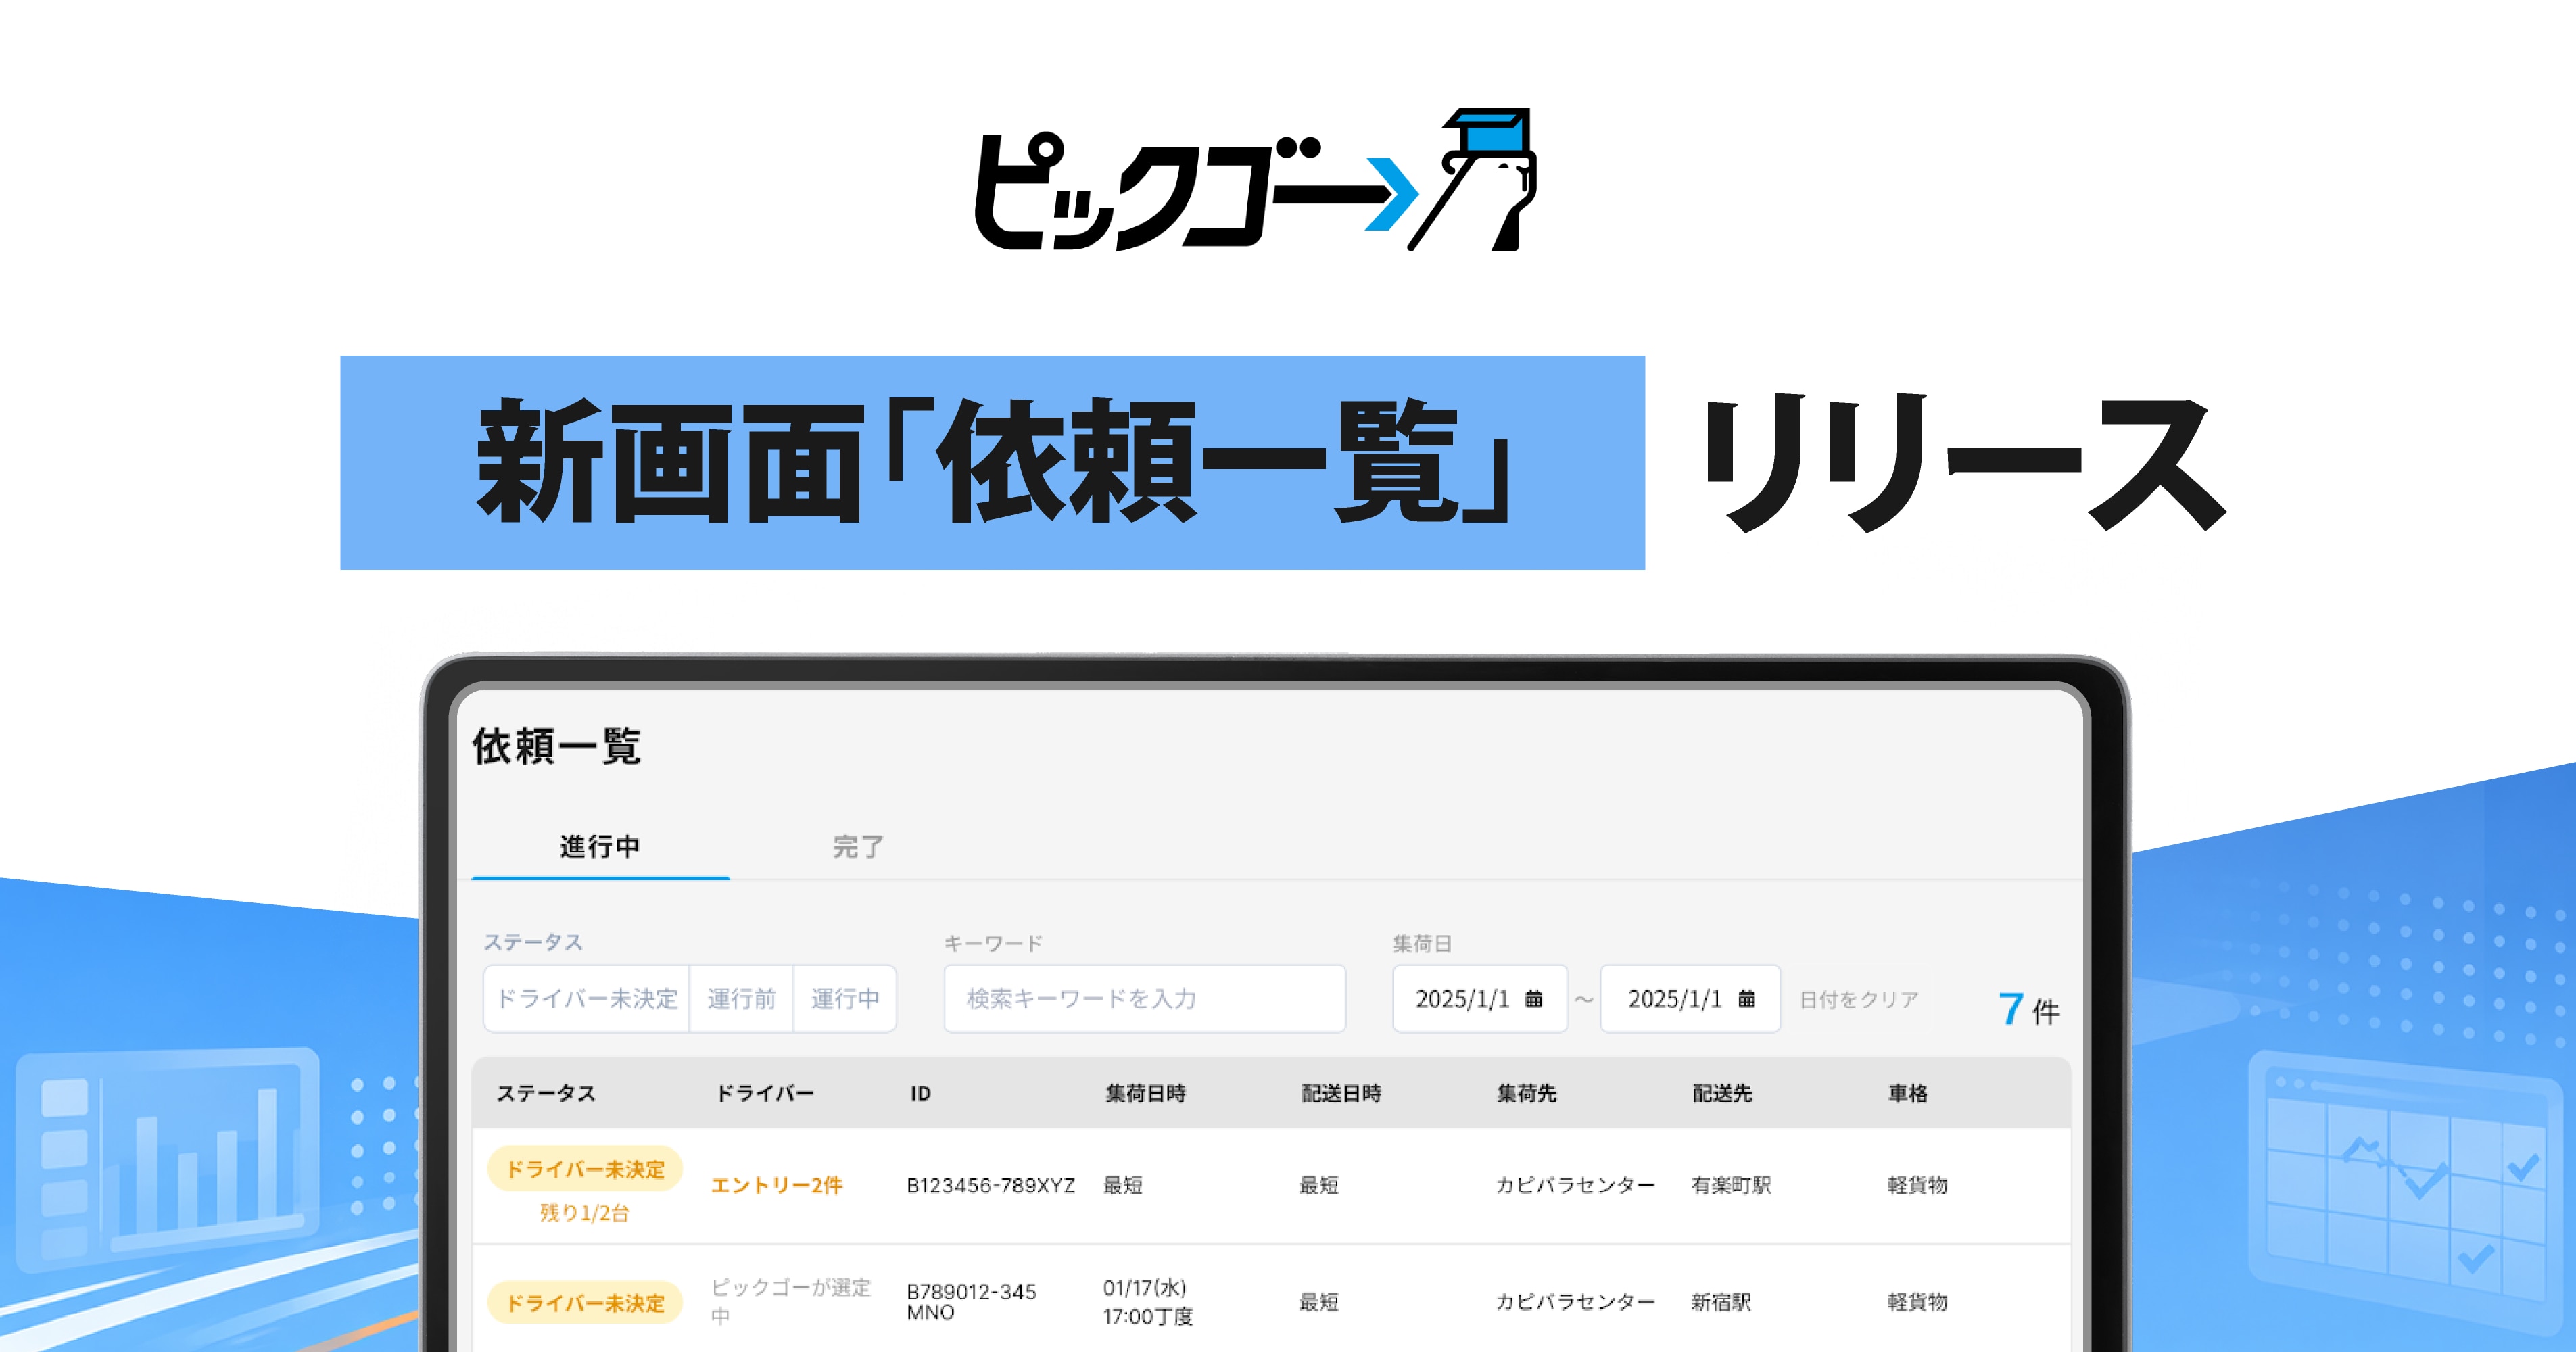The image size is (2576, 1352).
Task: Select the ID B789012-345 MNO cell
Action: [x=971, y=1302]
